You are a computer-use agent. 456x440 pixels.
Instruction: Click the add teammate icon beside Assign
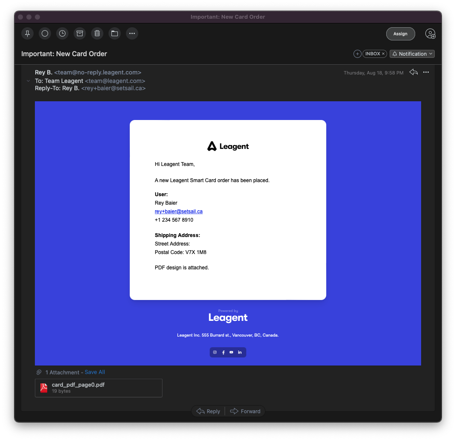[430, 34]
